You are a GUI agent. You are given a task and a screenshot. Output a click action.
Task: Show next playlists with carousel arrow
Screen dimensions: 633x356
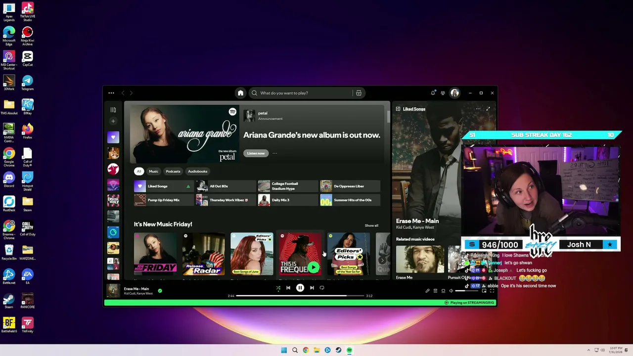381,261
